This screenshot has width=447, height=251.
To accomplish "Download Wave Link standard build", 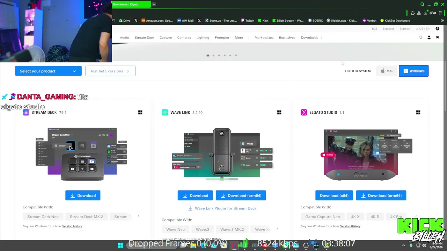I will coord(195,196).
